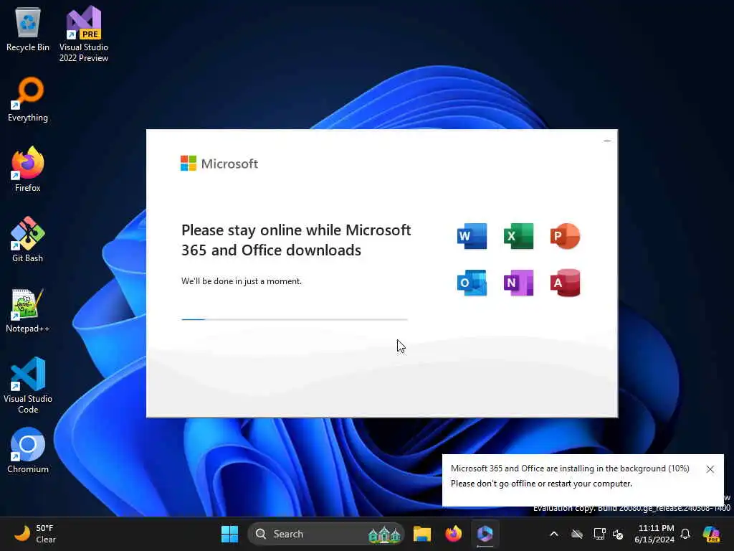Viewport: 734px width, 551px height.
Task: Click "Please don't go offline" notification line
Action: [x=541, y=484]
